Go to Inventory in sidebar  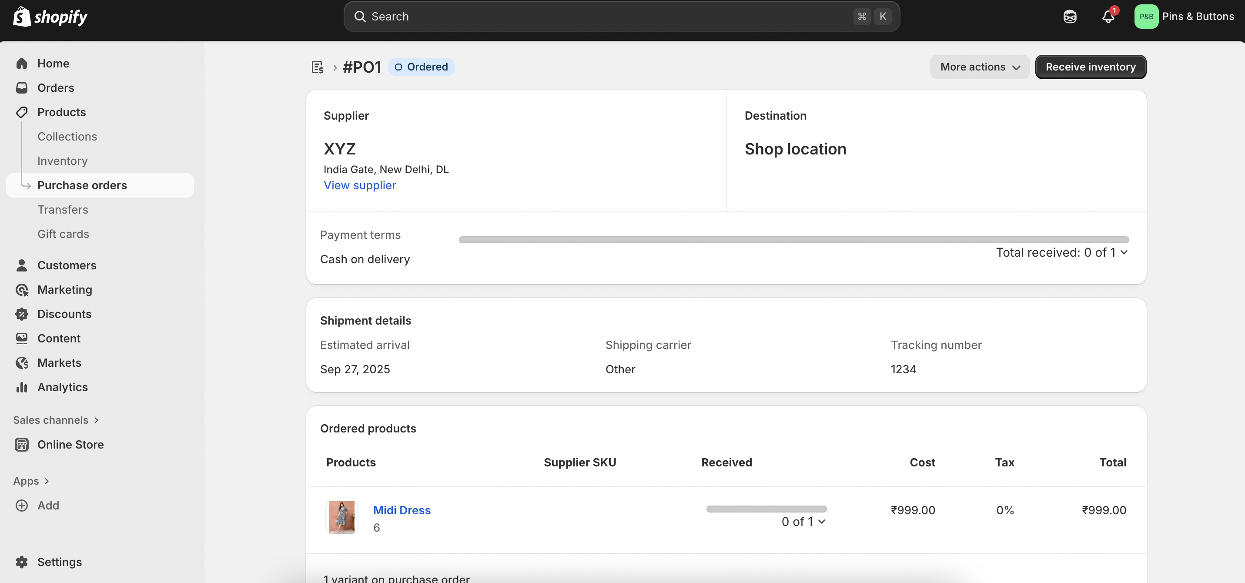pos(62,161)
